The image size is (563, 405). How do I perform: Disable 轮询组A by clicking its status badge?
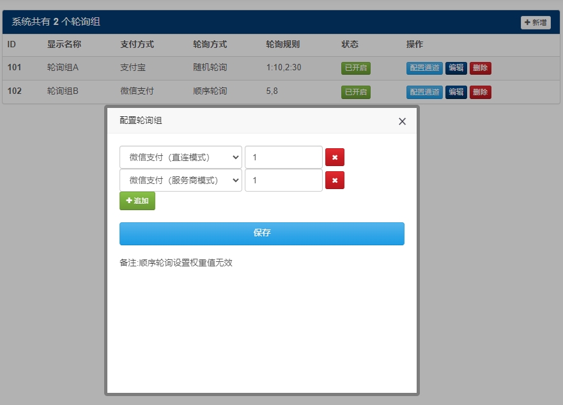pos(355,68)
